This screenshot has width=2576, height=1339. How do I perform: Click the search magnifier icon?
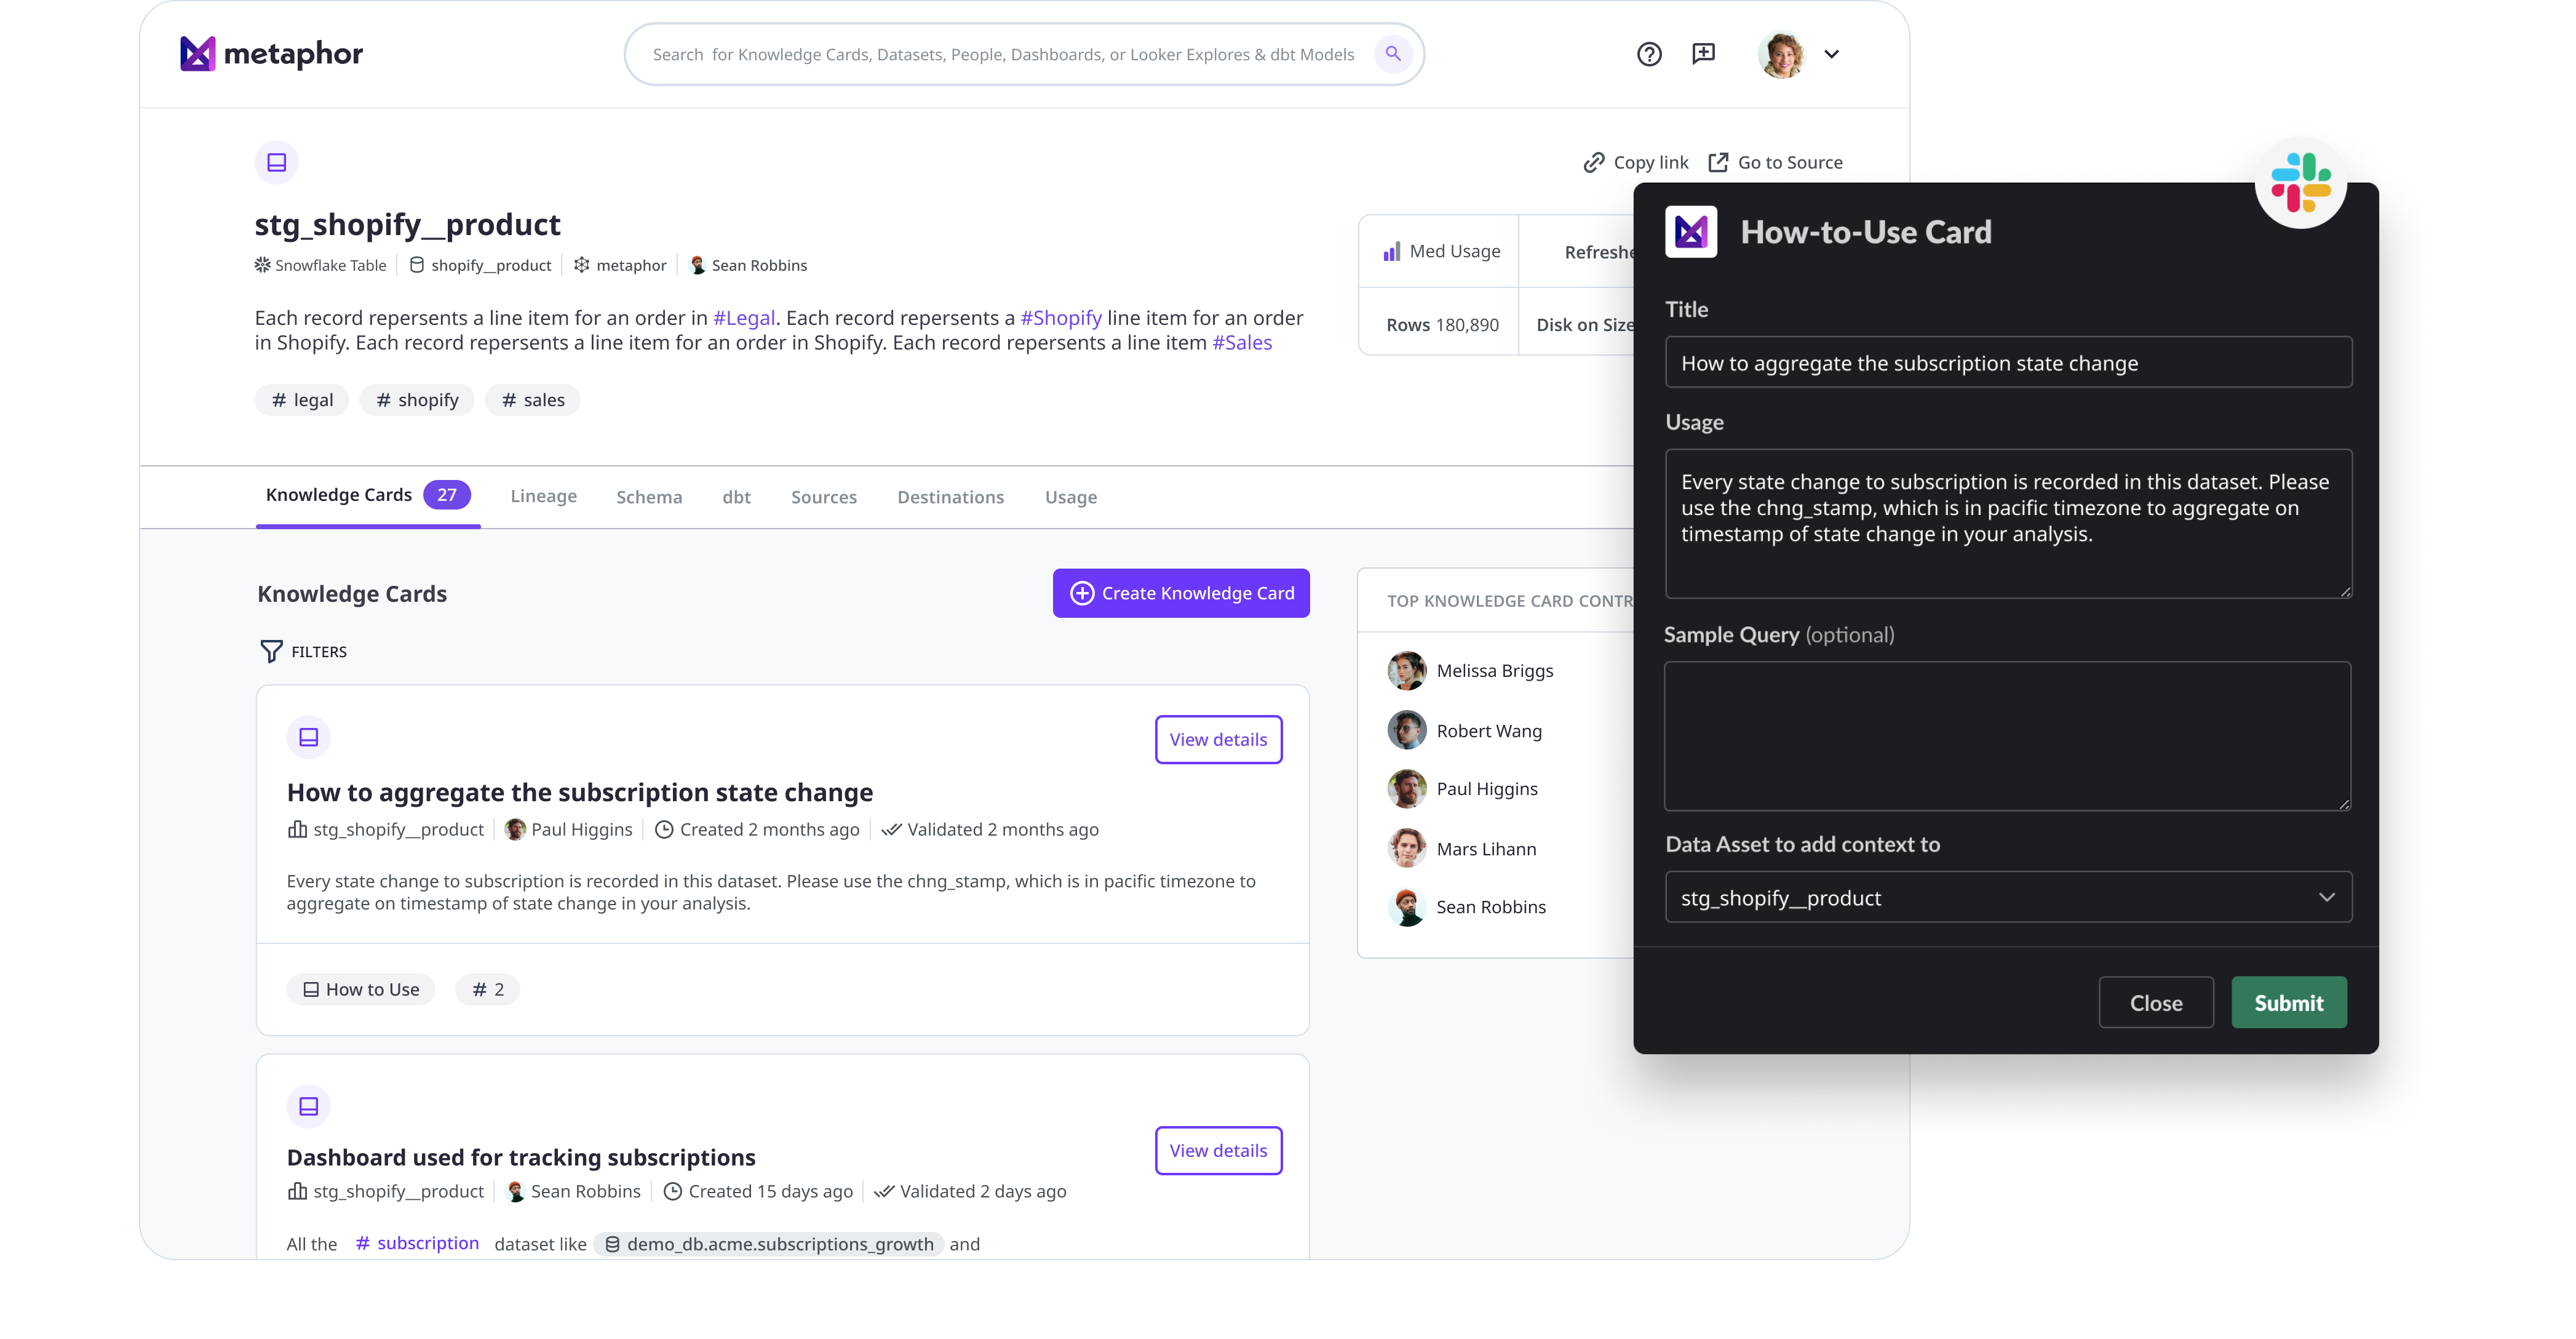pyautogui.click(x=1393, y=54)
